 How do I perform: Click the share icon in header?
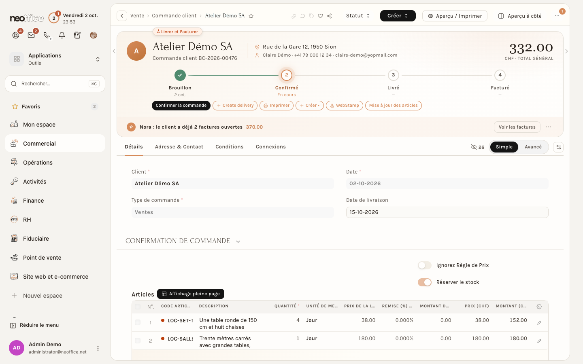point(330,16)
